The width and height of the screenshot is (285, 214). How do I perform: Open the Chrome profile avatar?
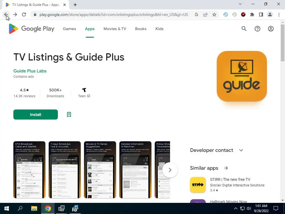point(270,14)
